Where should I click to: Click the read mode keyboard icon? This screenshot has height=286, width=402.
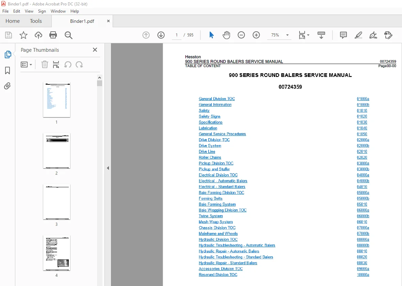(321, 35)
